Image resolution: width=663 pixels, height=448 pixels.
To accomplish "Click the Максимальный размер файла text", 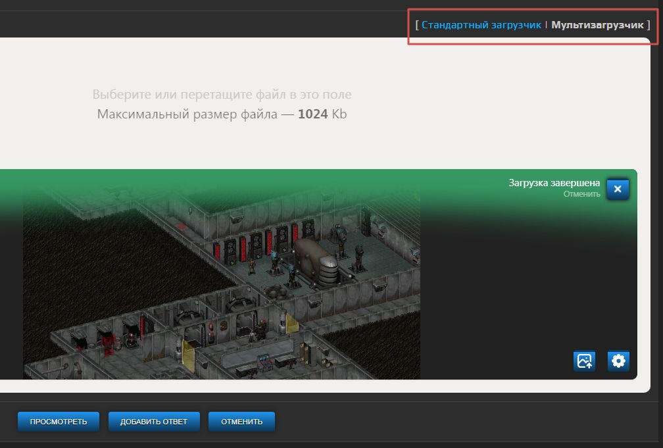I will 196,114.
